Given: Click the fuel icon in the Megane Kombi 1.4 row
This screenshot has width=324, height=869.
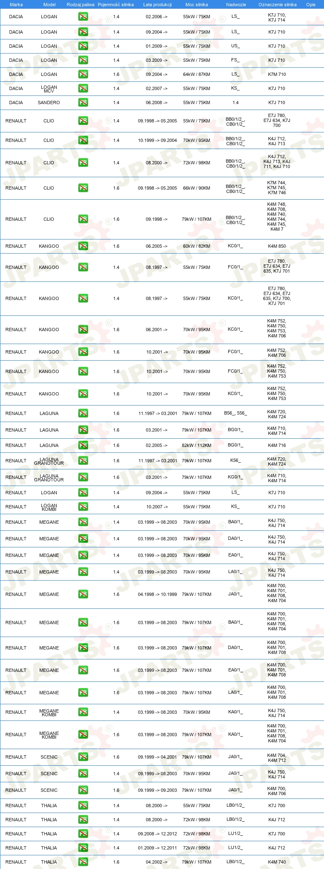Looking at the screenshot, I should pos(83,712).
